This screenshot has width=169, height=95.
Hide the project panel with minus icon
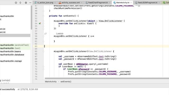(x=30, y=3)
